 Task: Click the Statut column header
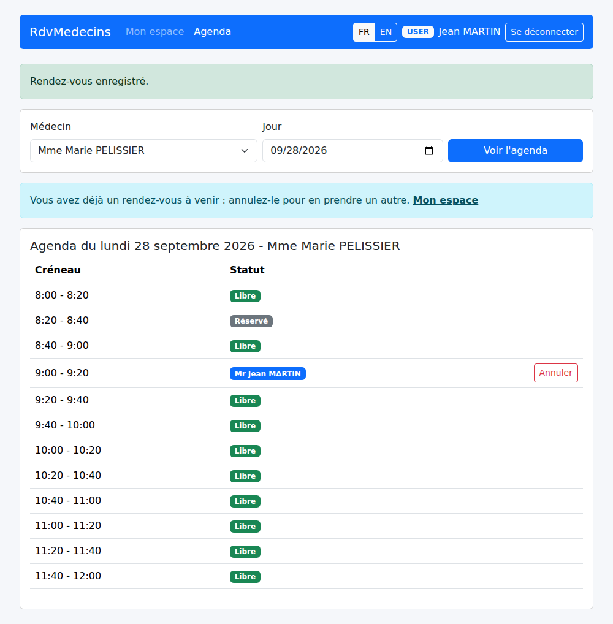(247, 270)
